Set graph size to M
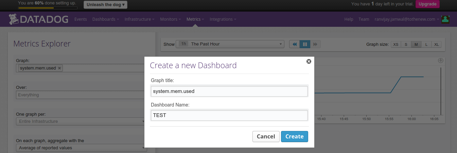This screenshot has height=153, width=457. [416, 44]
